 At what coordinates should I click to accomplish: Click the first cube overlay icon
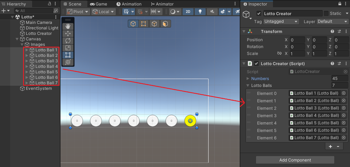tap(133, 24)
